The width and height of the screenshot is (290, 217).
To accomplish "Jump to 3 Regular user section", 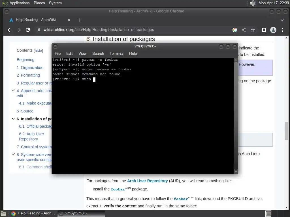I will tap(34, 83).
